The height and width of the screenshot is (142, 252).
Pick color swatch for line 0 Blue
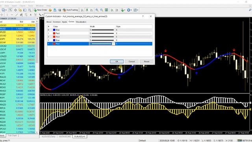tap(54, 30)
